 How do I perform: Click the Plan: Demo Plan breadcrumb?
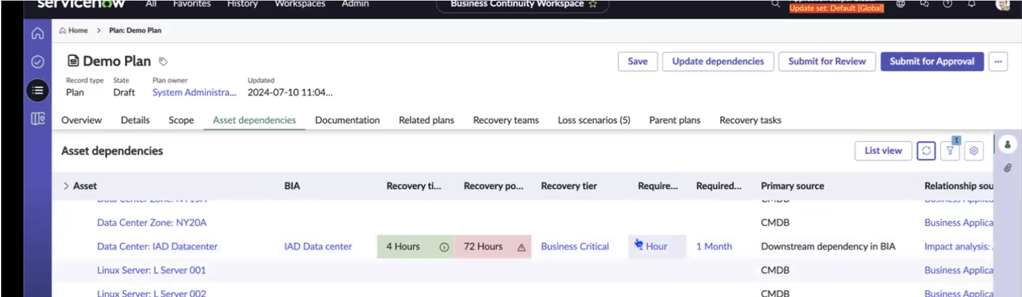tap(135, 31)
